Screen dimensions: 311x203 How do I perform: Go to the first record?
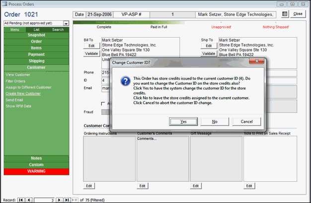(x=21, y=200)
